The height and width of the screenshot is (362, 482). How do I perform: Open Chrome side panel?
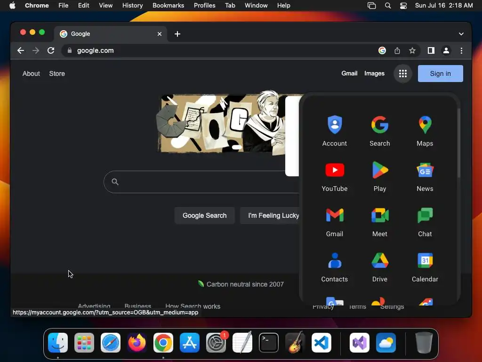point(431,50)
